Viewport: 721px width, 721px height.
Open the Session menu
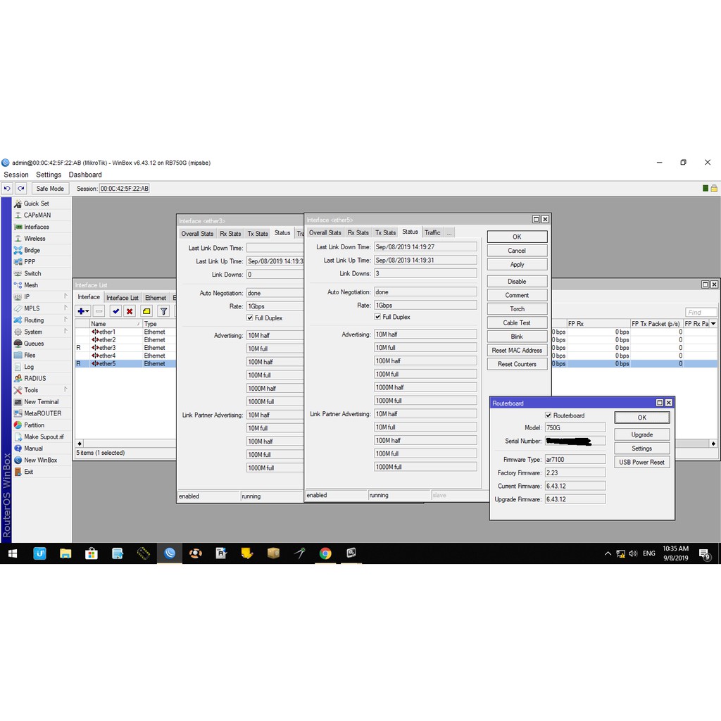point(16,175)
